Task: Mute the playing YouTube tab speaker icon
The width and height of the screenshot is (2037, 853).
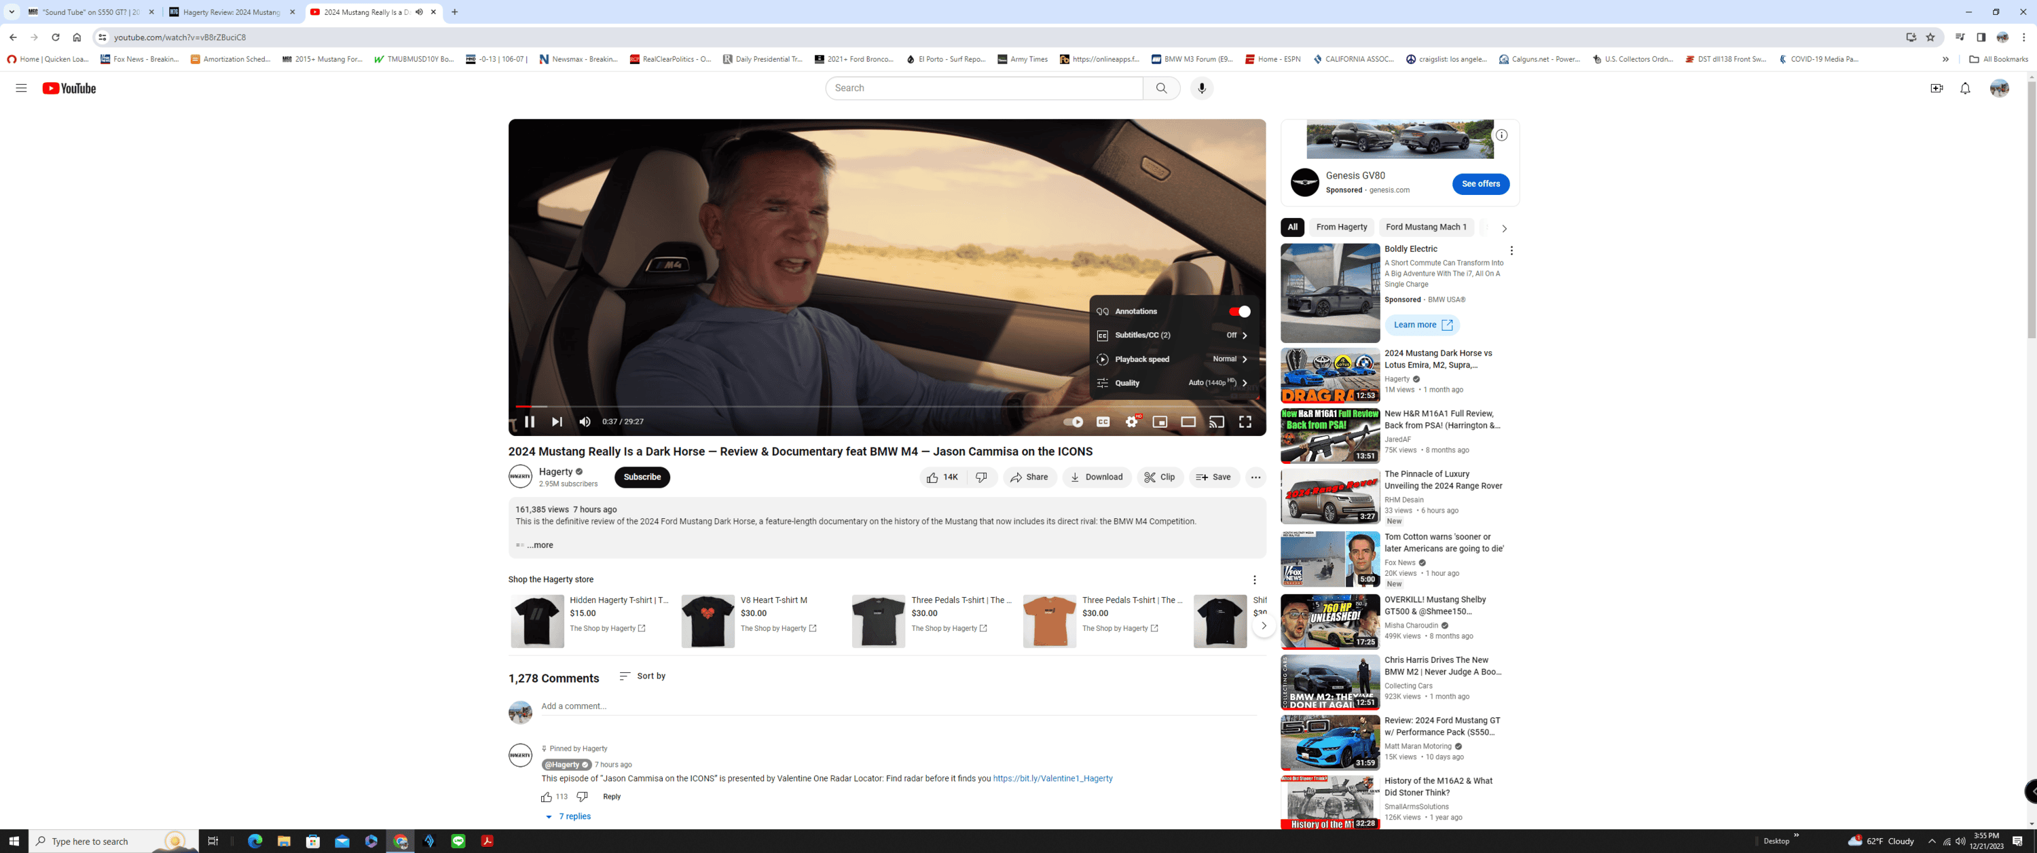Action: point(419,12)
